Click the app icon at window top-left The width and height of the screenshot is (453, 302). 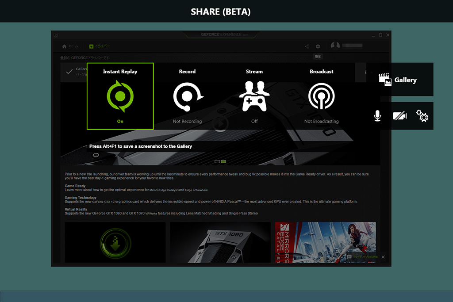coord(55,35)
